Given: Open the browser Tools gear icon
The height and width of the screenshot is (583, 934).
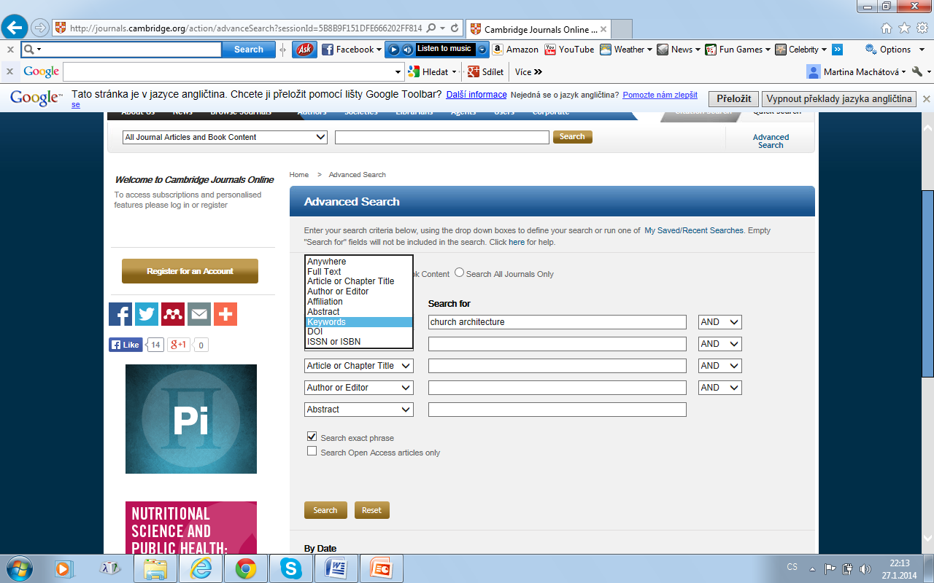Looking at the screenshot, I should (x=922, y=28).
